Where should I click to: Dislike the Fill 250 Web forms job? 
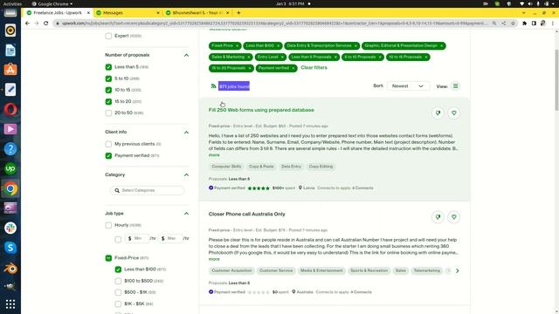point(438,113)
